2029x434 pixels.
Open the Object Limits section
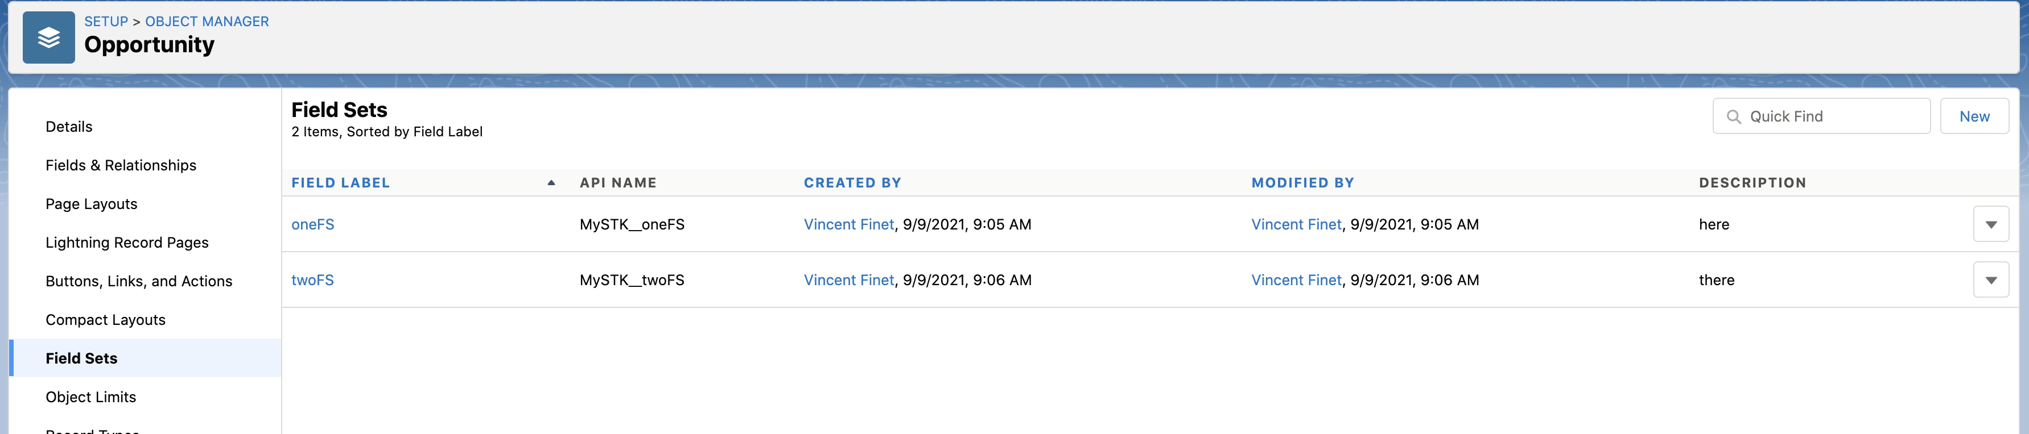point(90,397)
